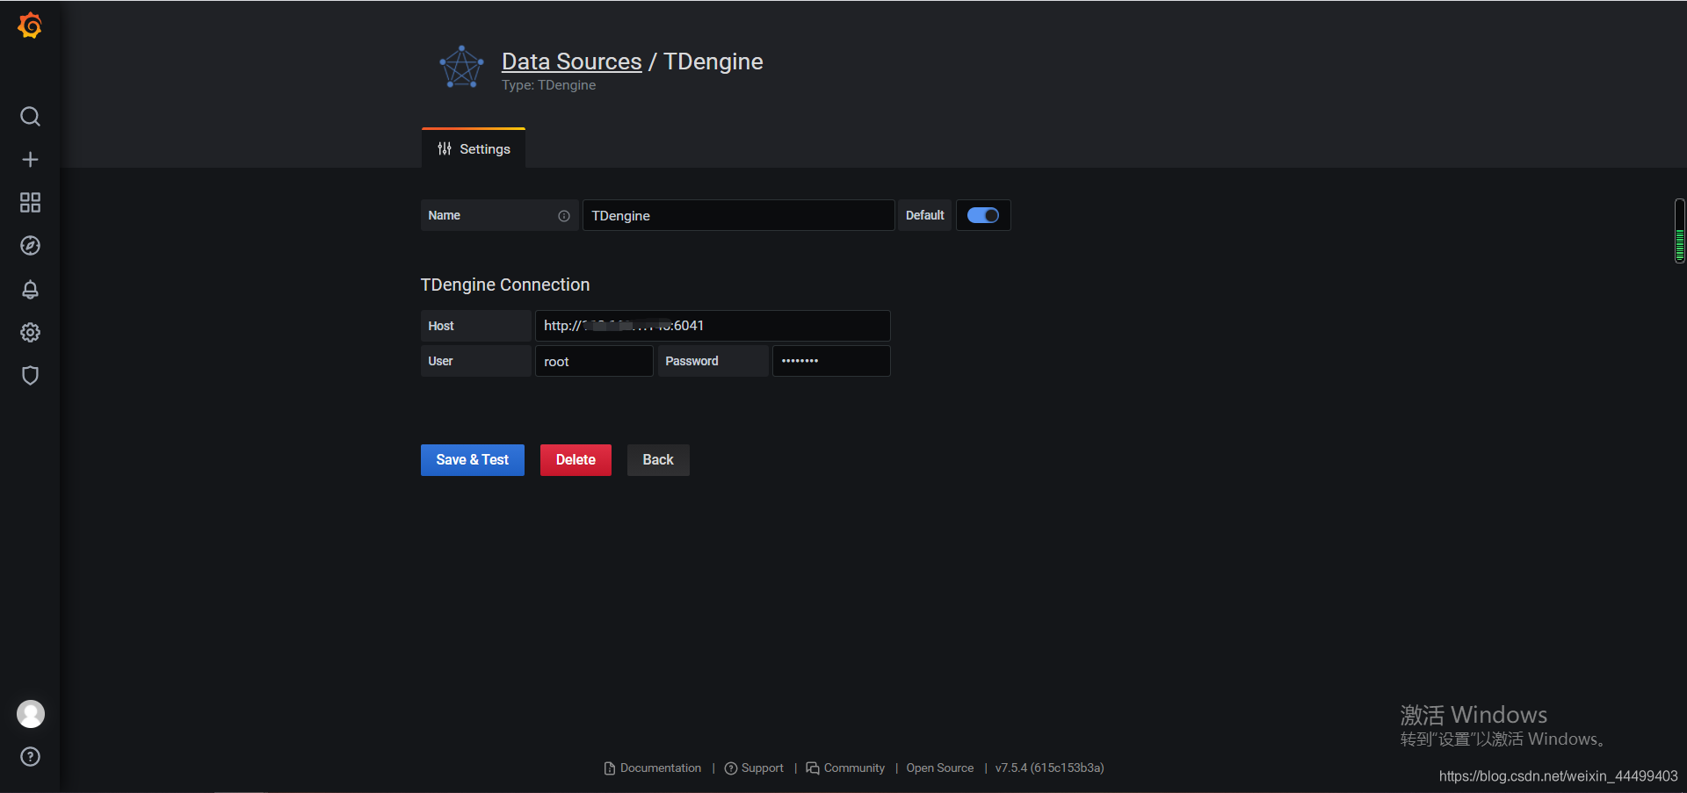Open the Search dashboards magnifier icon
1687x793 pixels.
30,117
